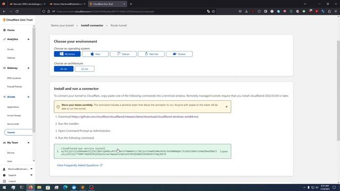The width and height of the screenshot is (340, 191).
Task: Open the Sublime Text taskbar icon
Action: click(x=83, y=187)
